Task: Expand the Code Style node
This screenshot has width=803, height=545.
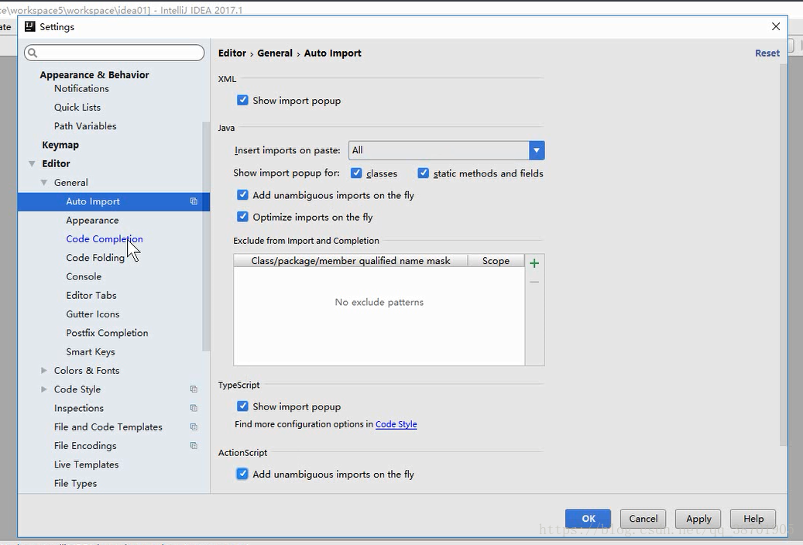Action: coord(44,389)
